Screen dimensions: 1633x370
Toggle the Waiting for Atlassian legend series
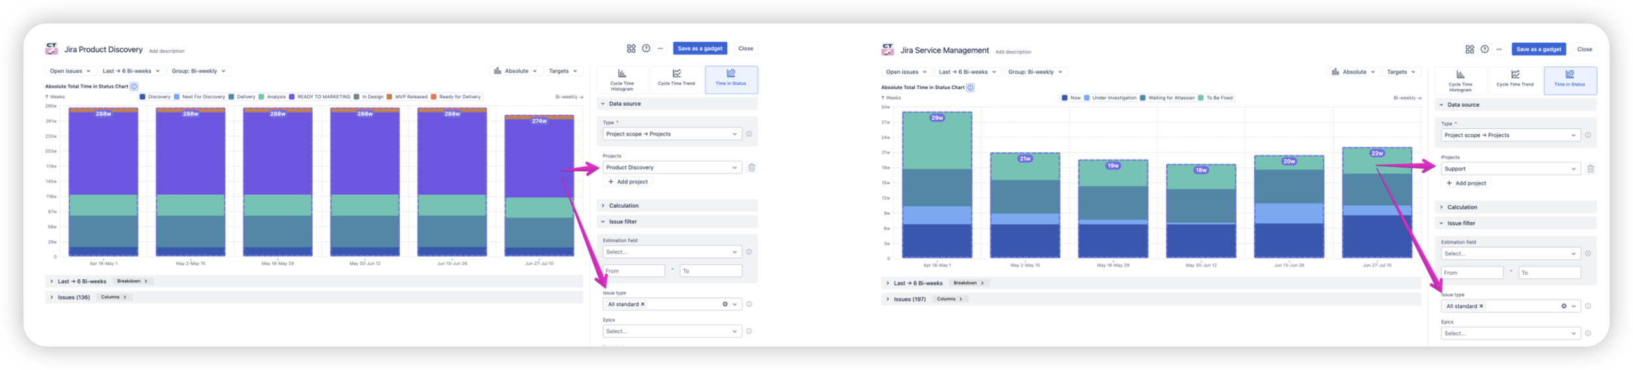click(x=1168, y=98)
